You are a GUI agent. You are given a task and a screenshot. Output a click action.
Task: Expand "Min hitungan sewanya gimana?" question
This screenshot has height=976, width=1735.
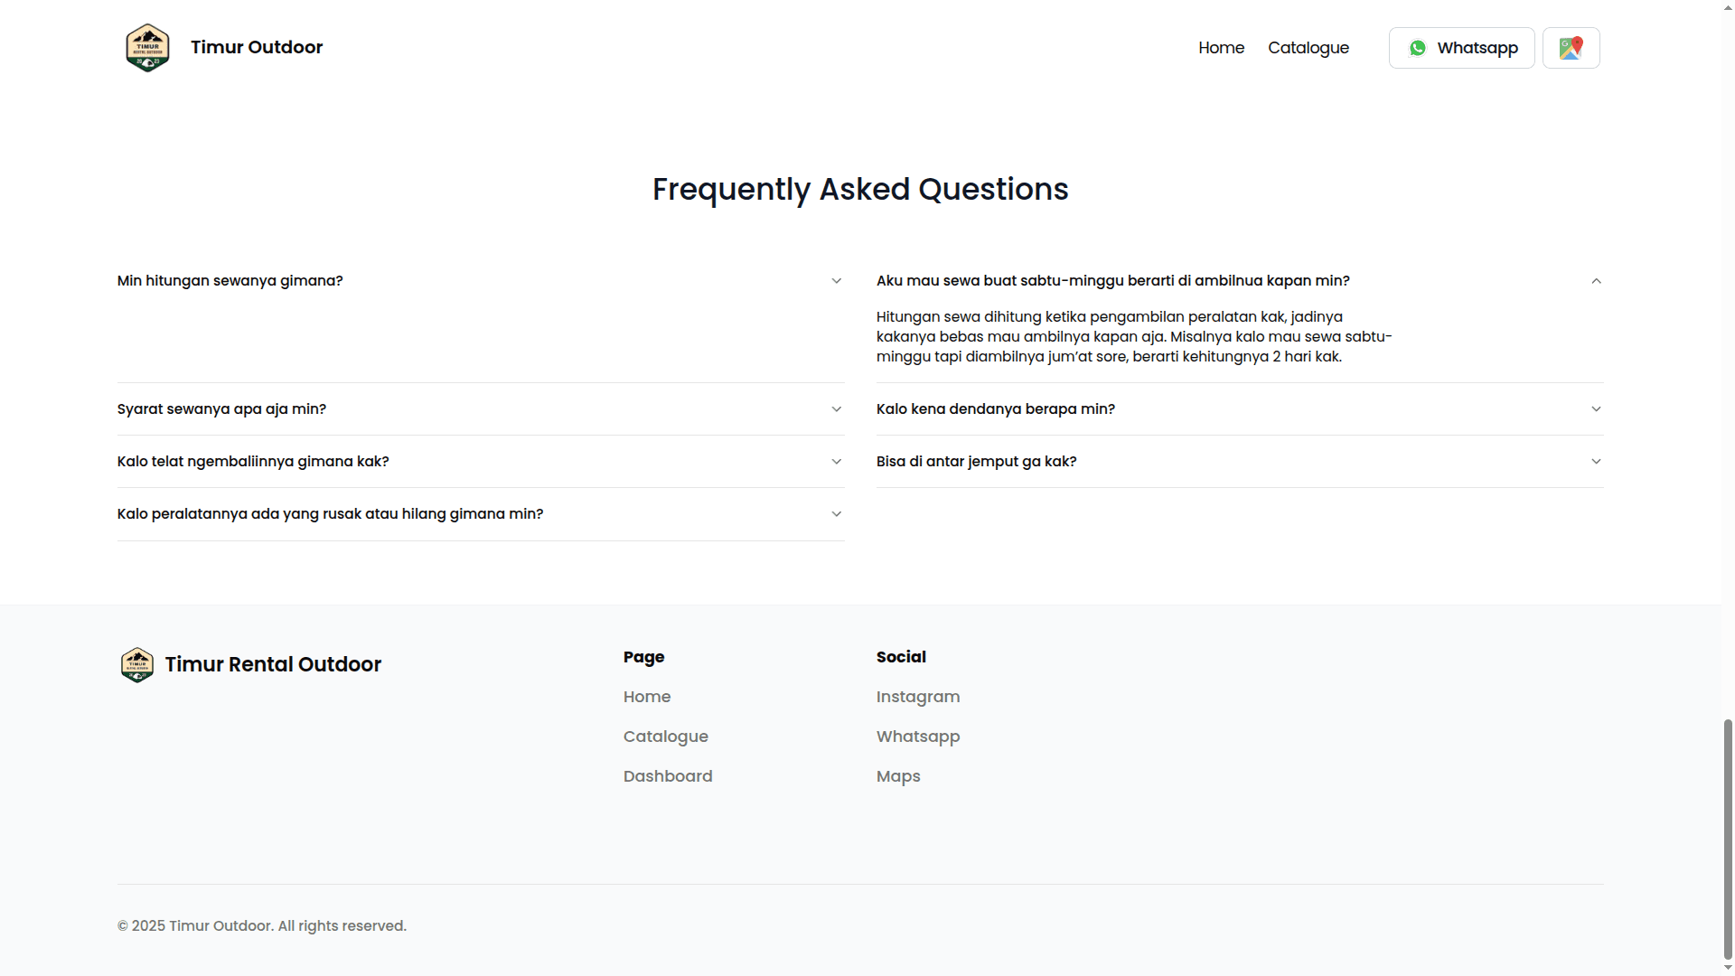(230, 281)
